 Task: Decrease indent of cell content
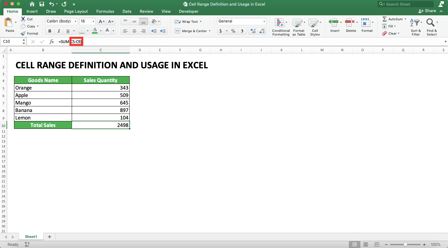[x=154, y=31]
